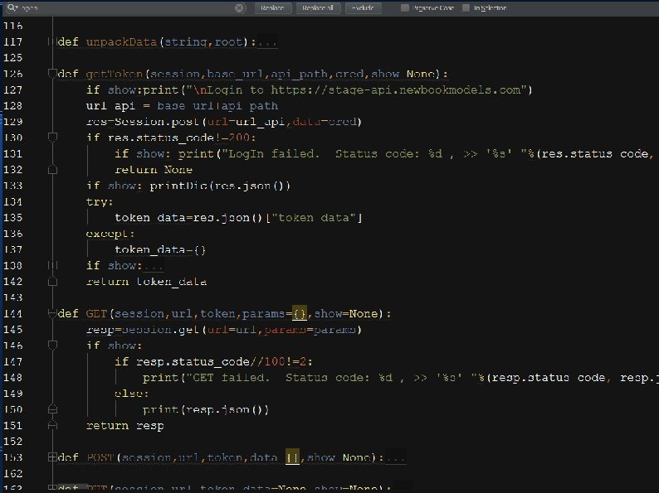The width and height of the screenshot is (659, 493).
Task: Click the Replace button
Action: point(273,7)
